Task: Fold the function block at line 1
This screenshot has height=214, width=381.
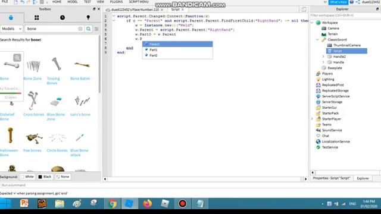Action: 114,16
